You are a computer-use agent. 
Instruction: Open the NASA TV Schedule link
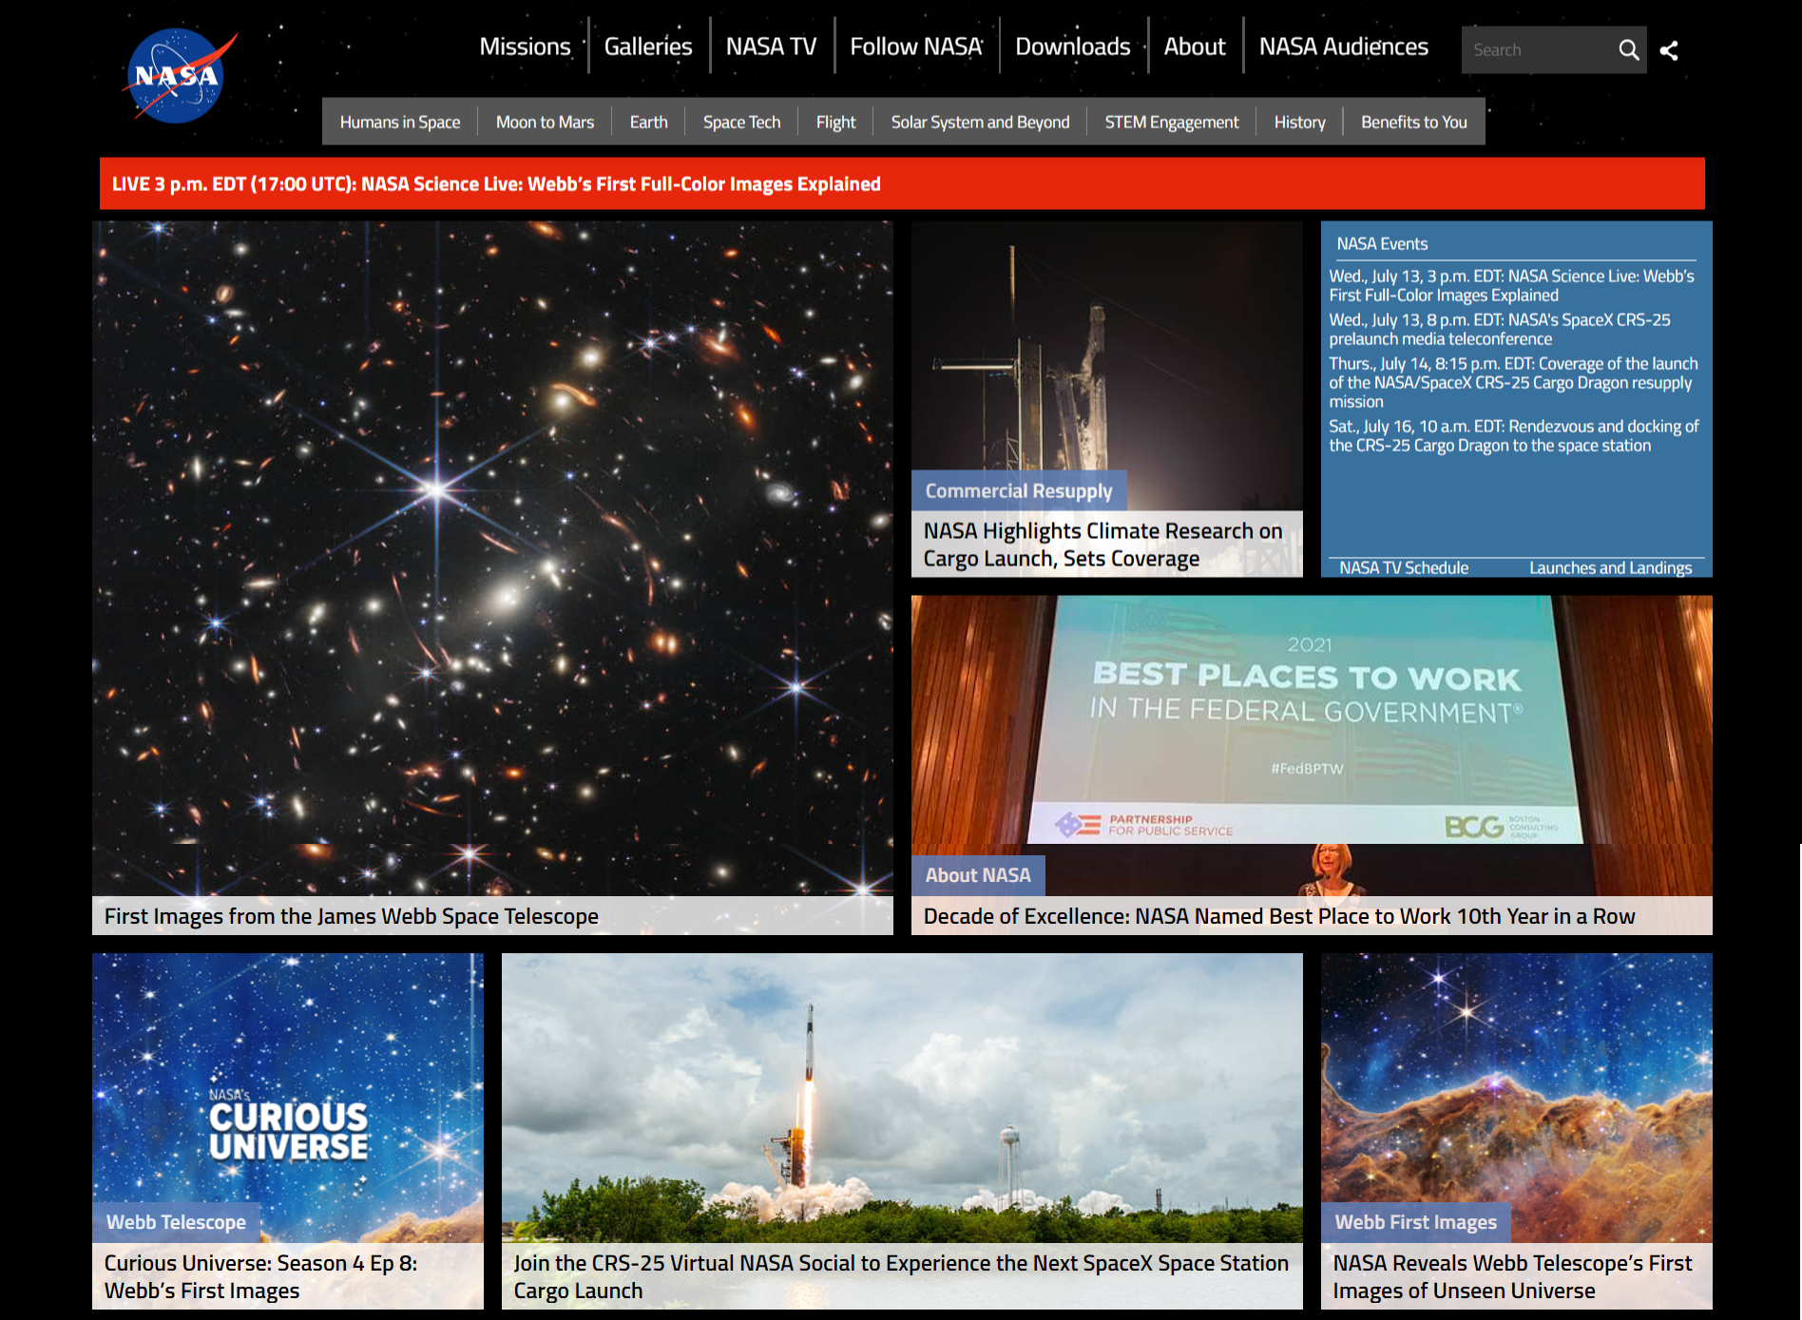click(1403, 567)
